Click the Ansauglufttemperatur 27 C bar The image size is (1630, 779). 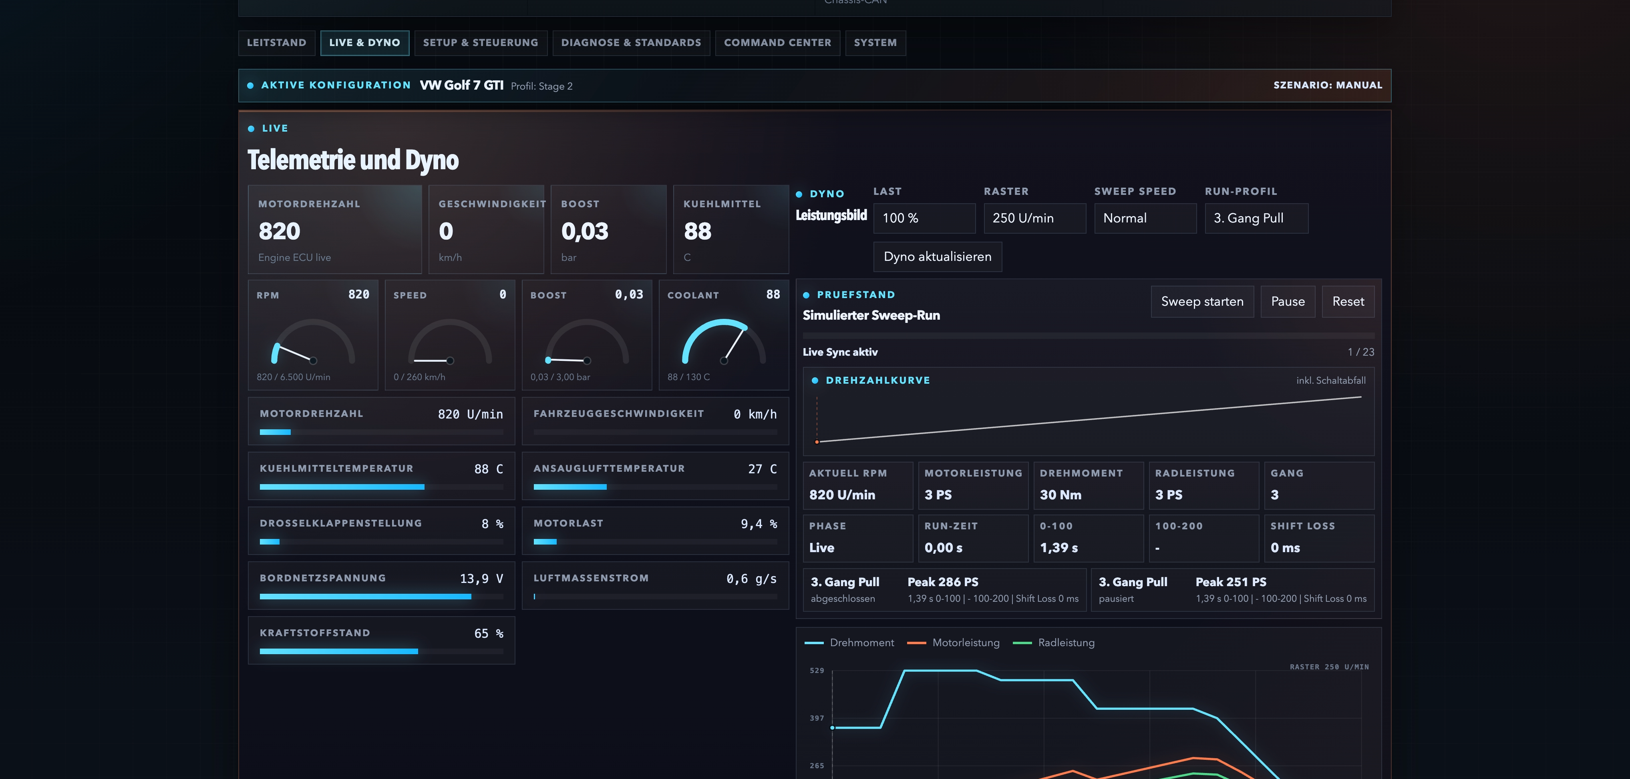(655, 487)
